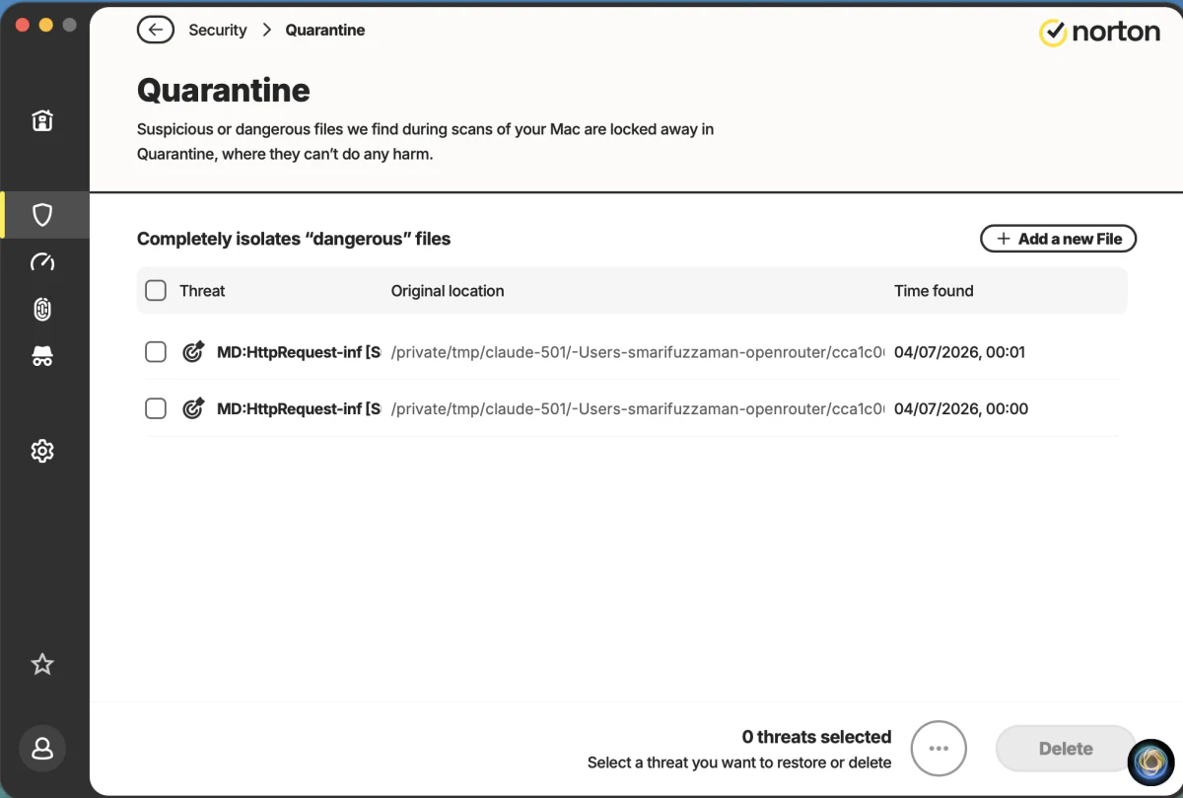Viewport: 1183px width, 798px height.
Task: Click the Original location column header
Action: click(x=448, y=291)
